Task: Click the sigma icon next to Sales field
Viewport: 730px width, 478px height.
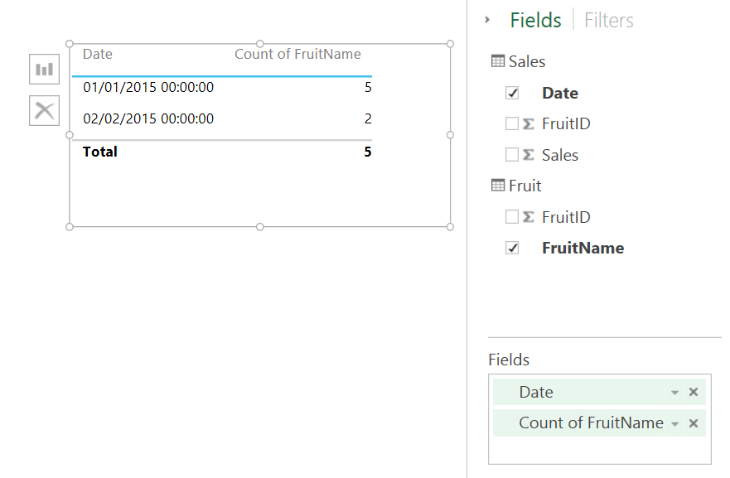Action: [x=528, y=155]
